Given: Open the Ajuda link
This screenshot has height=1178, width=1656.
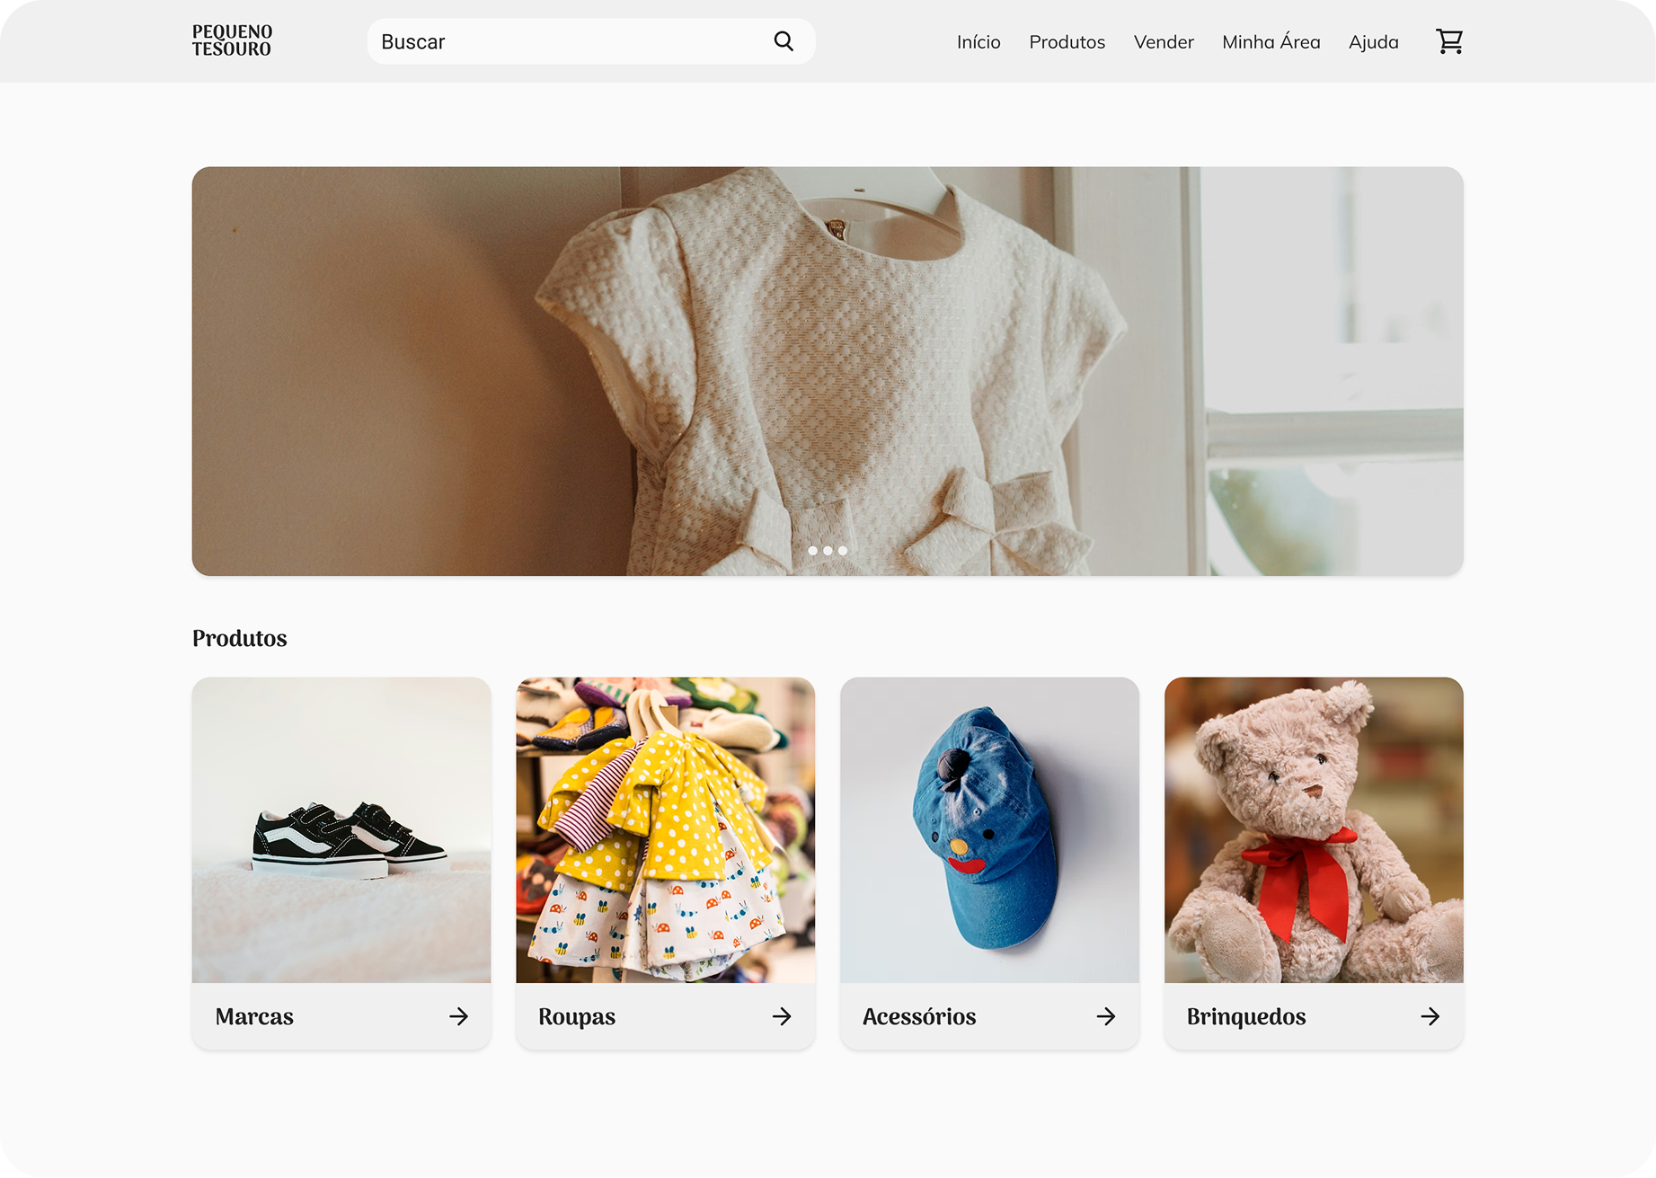Looking at the screenshot, I should [x=1373, y=42].
